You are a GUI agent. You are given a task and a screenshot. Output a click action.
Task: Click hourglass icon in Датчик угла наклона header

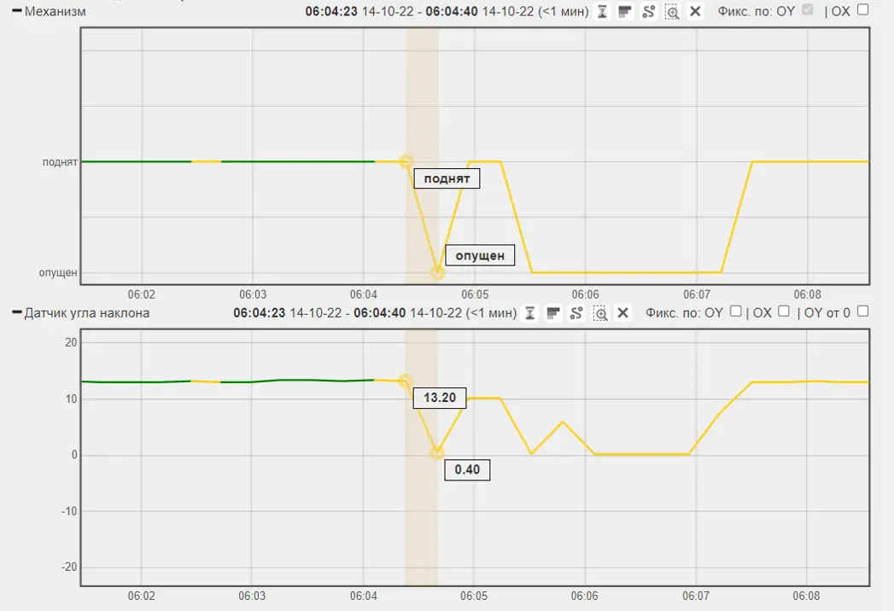(529, 313)
